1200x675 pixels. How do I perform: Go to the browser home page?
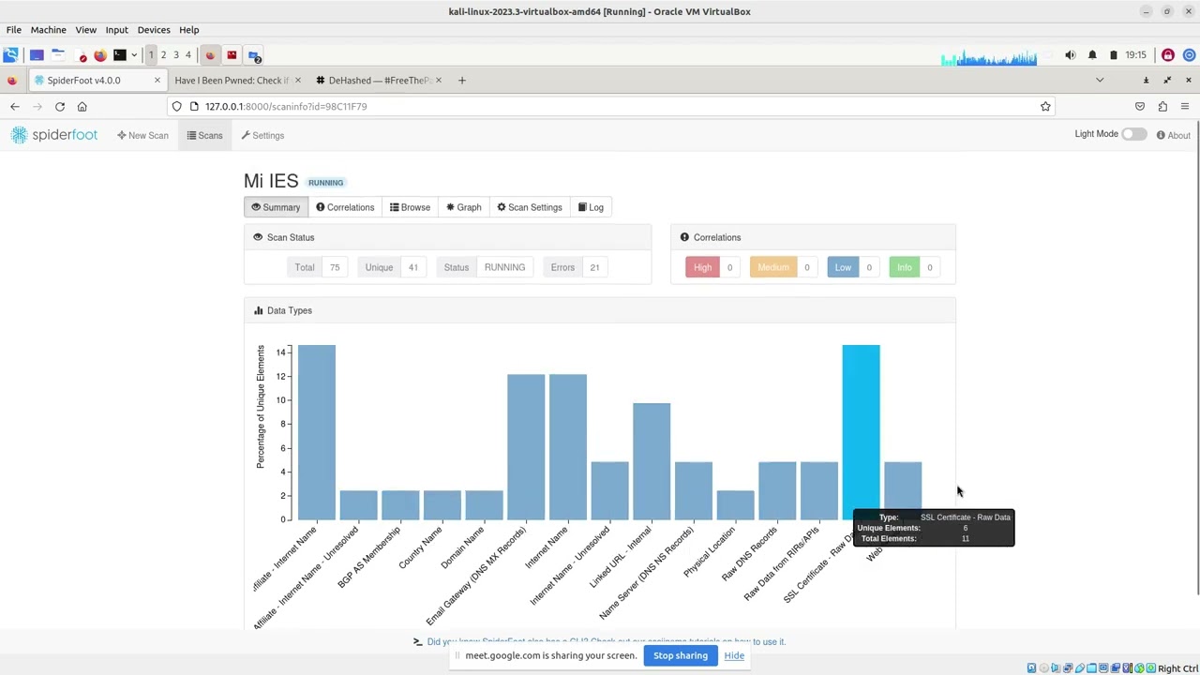coord(82,107)
